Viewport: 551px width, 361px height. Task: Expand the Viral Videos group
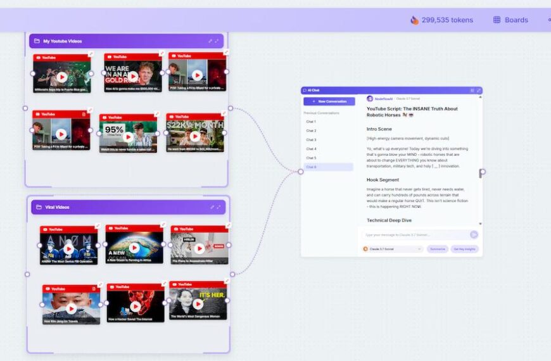click(x=218, y=207)
